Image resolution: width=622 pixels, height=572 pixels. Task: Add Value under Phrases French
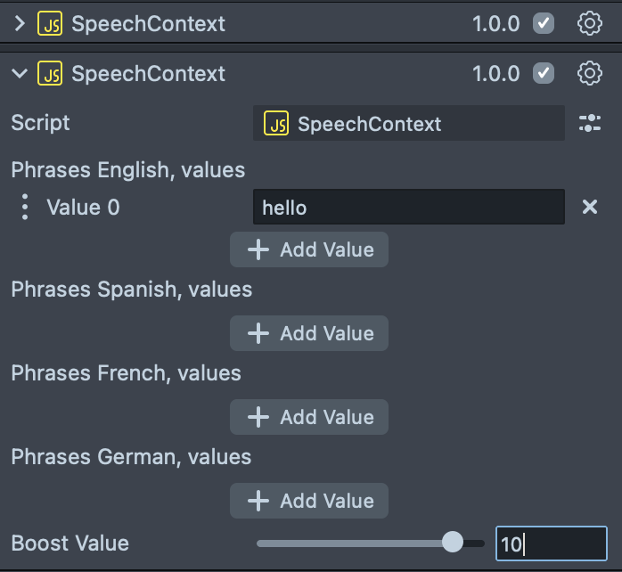coord(309,417)
